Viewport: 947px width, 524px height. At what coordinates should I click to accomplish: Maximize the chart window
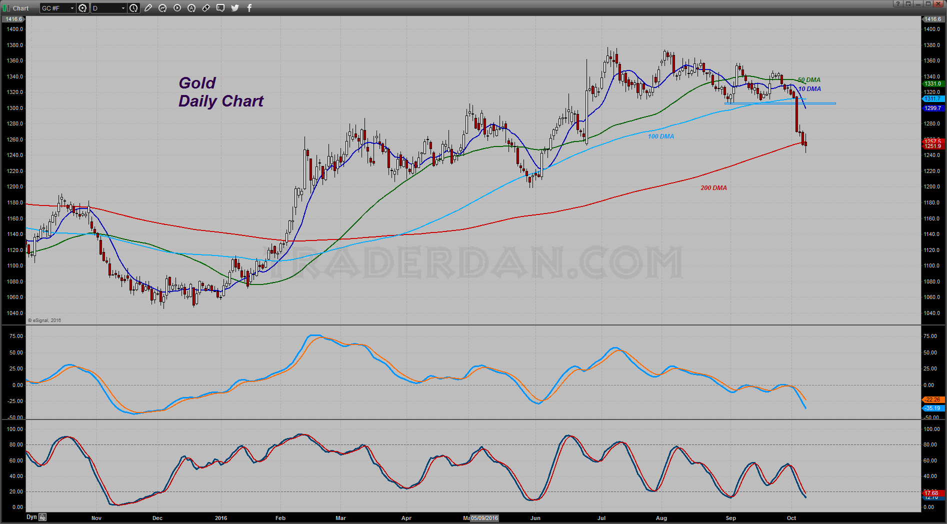[928, 3]
